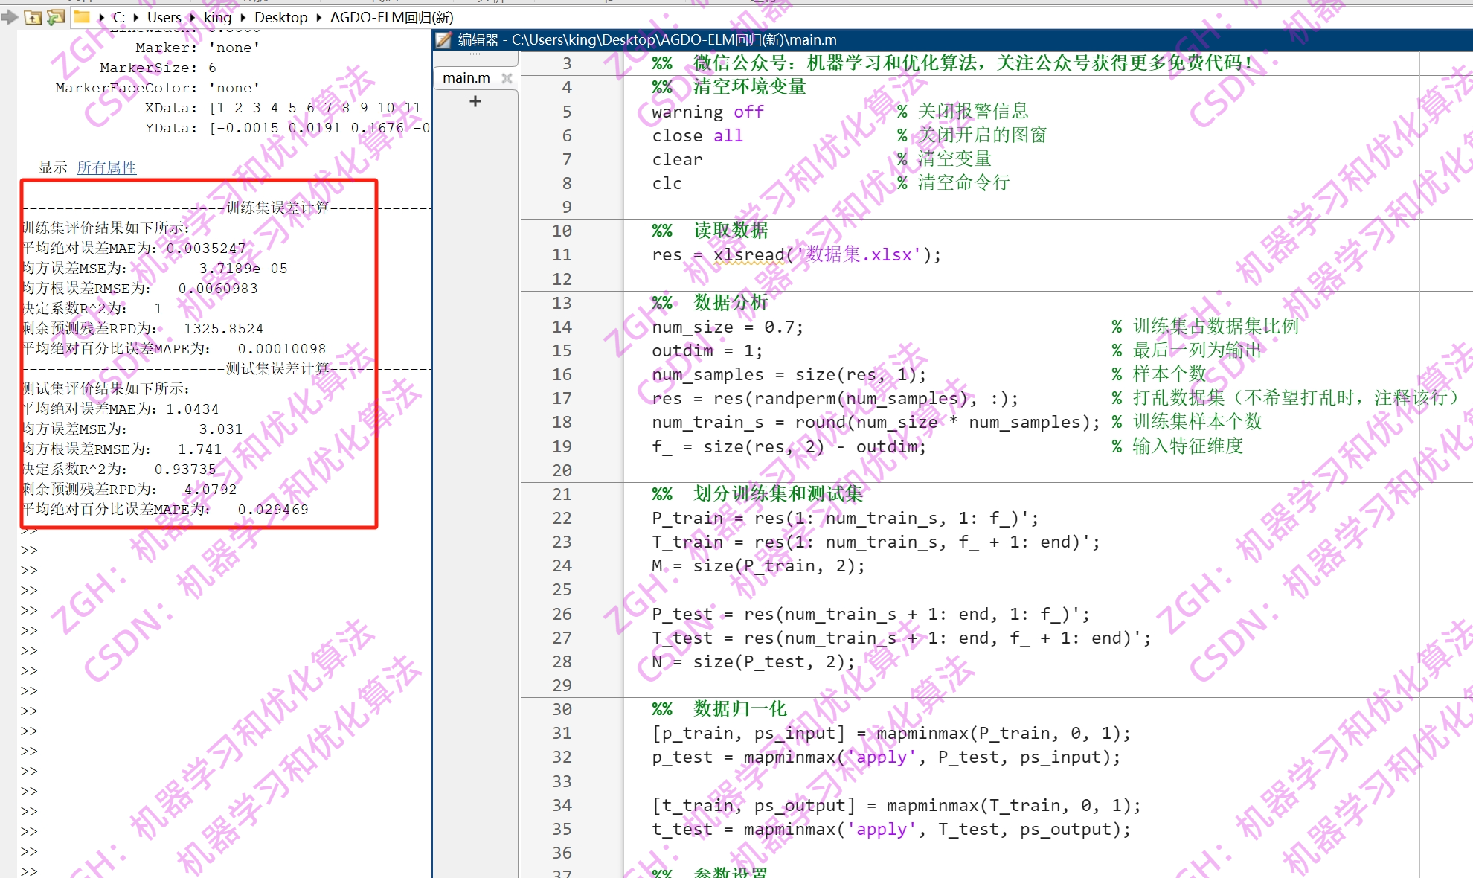Navigate to the king folder via breadcrumb
The image size is (1473, 878).
tap(218, 17)
